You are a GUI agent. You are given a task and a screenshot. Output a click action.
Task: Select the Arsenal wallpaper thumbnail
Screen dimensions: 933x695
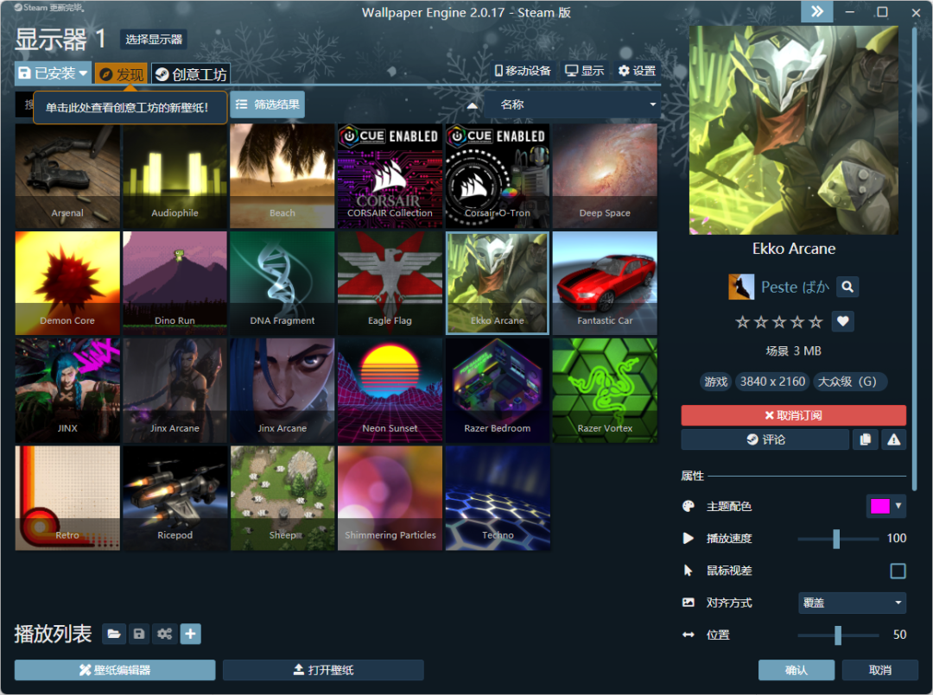point(67,176)
